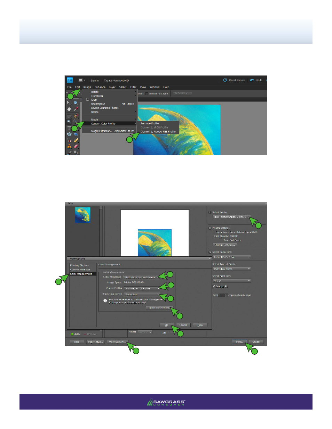Select the Magic Wand tool
The height and width of the screenshot is (429, 332).
coord(69,122)
